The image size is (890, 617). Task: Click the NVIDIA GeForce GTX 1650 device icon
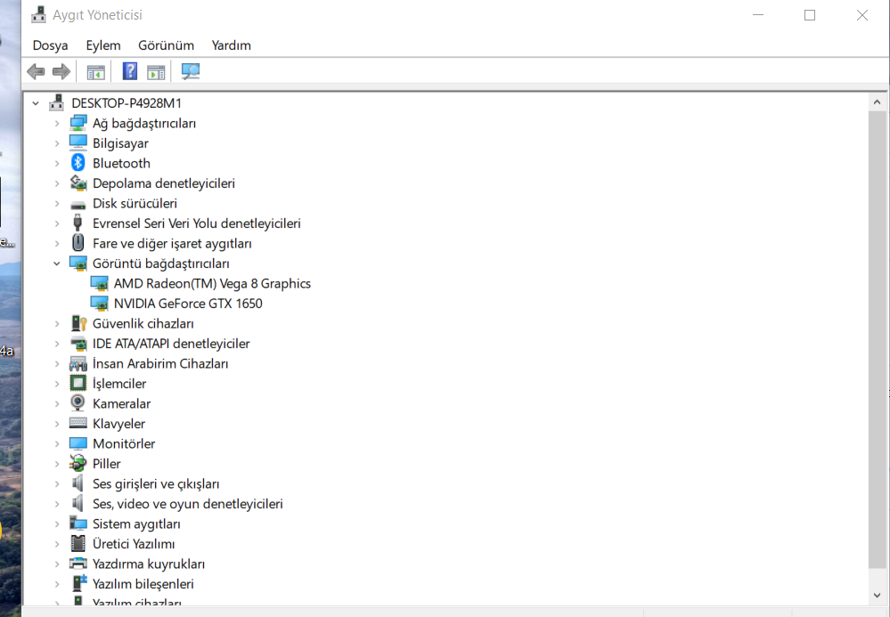point(99,304)
